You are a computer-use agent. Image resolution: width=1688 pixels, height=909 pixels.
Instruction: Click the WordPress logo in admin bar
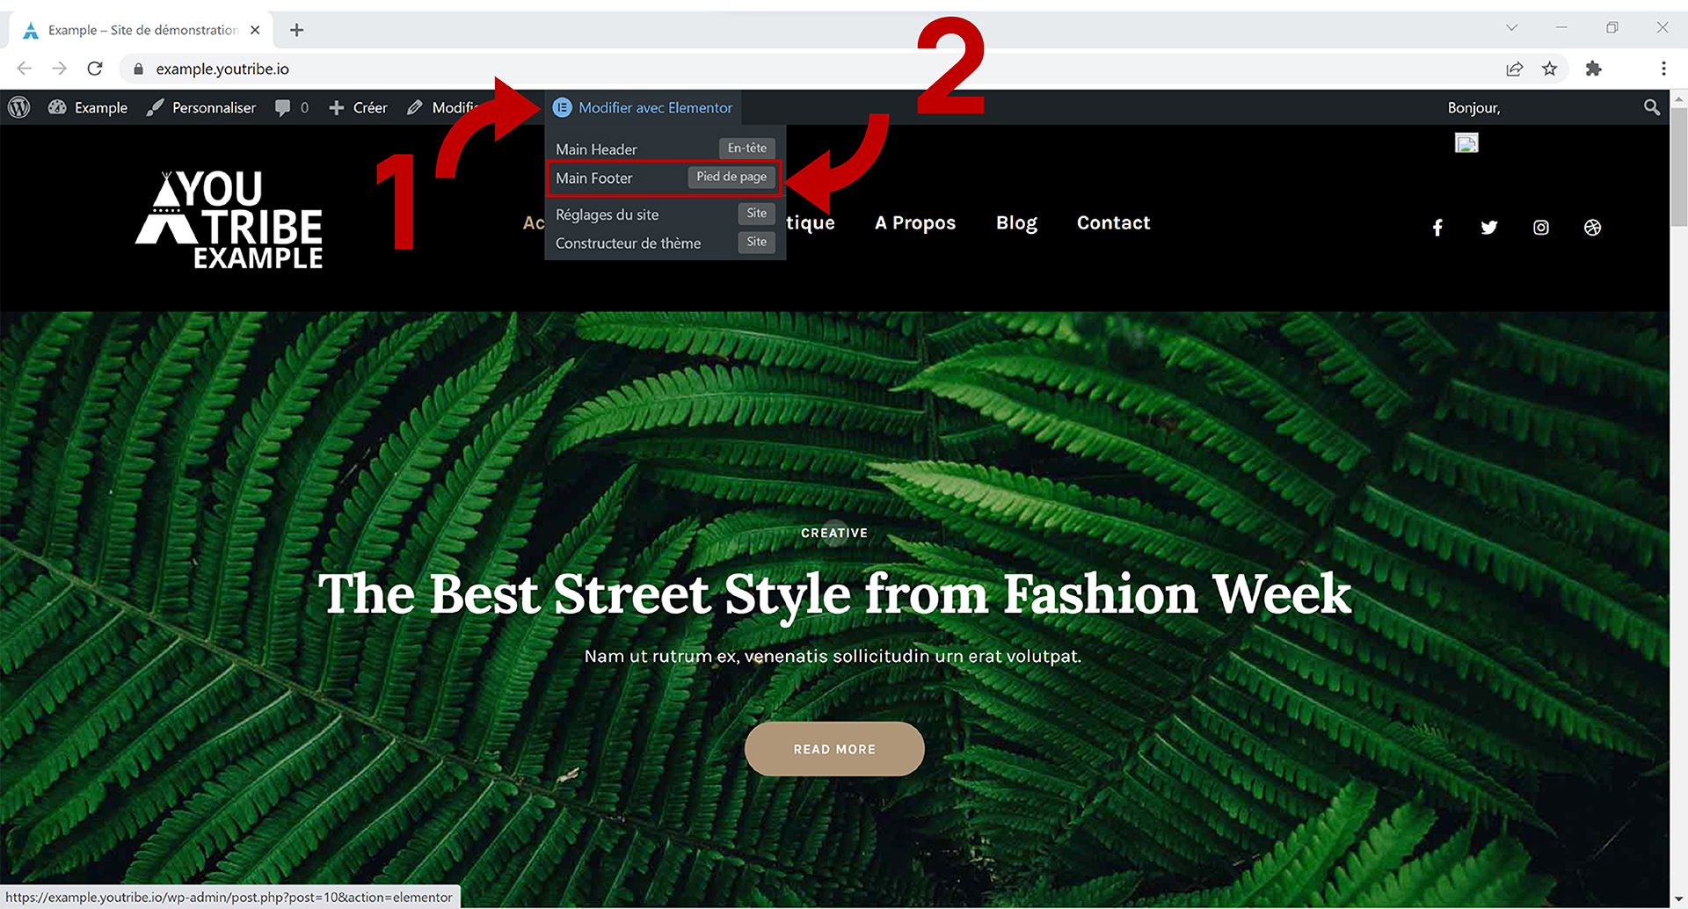[x=19, y=107]
